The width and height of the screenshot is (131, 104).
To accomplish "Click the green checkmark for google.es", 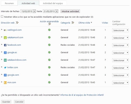I will 49,52.
